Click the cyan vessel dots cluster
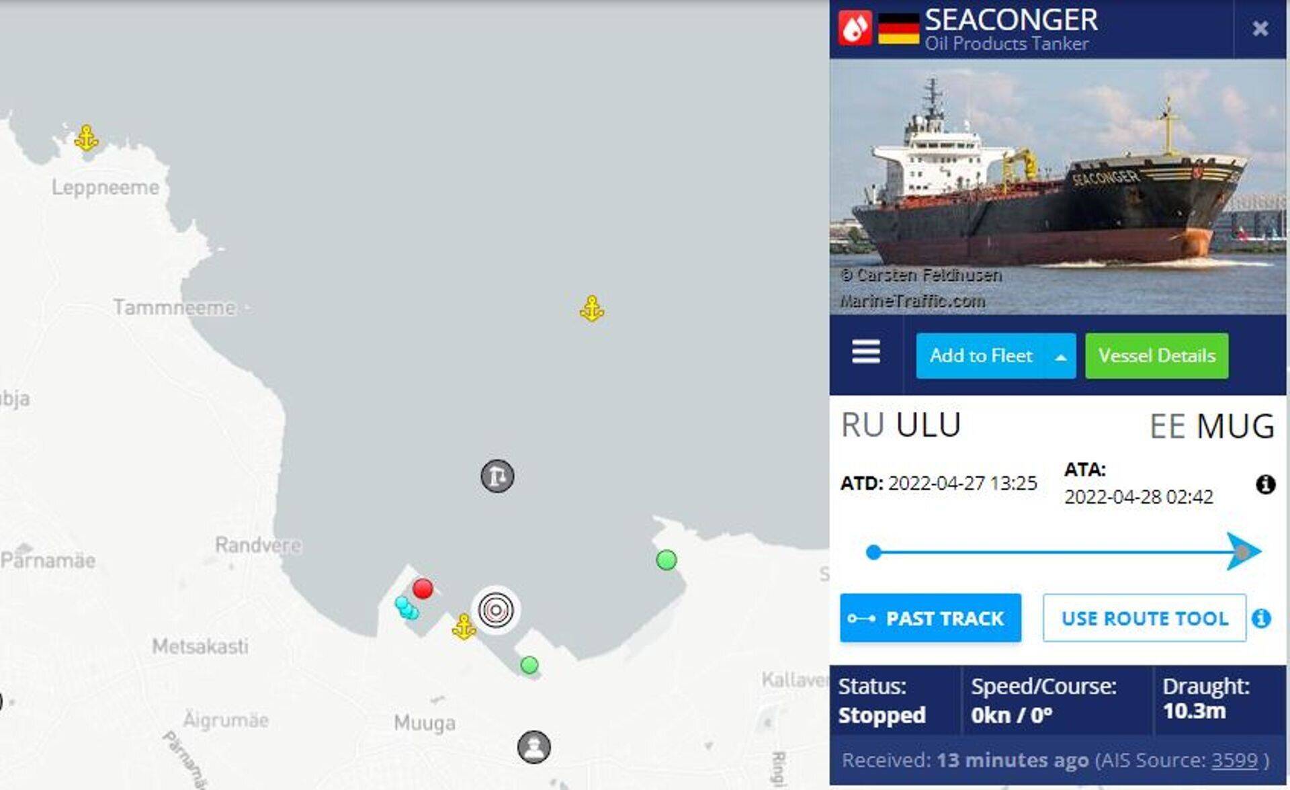Viewport: 1290px width, 790px height. (406, 607)
